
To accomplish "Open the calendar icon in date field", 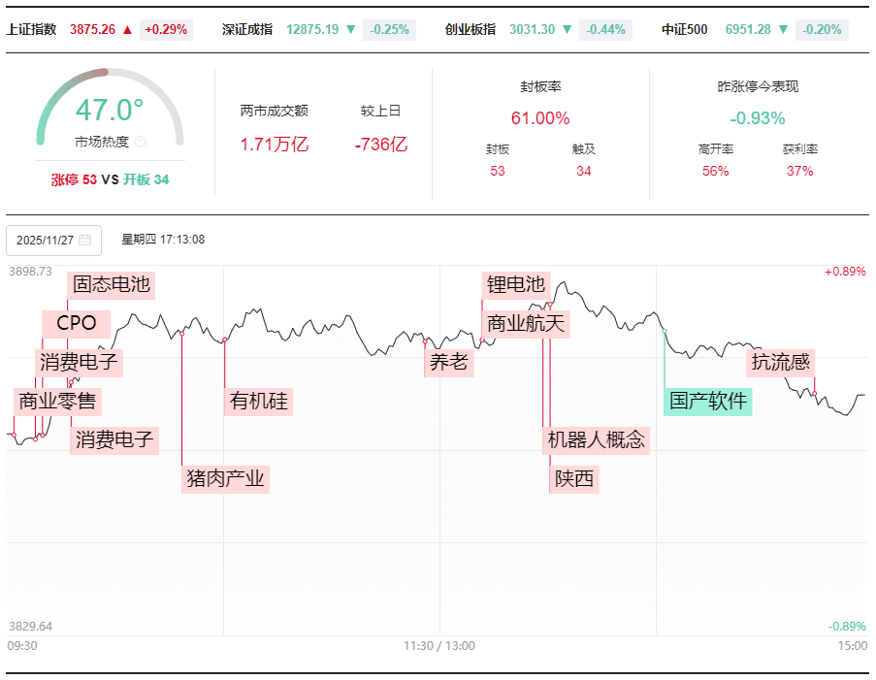I will tap(85, 240).
